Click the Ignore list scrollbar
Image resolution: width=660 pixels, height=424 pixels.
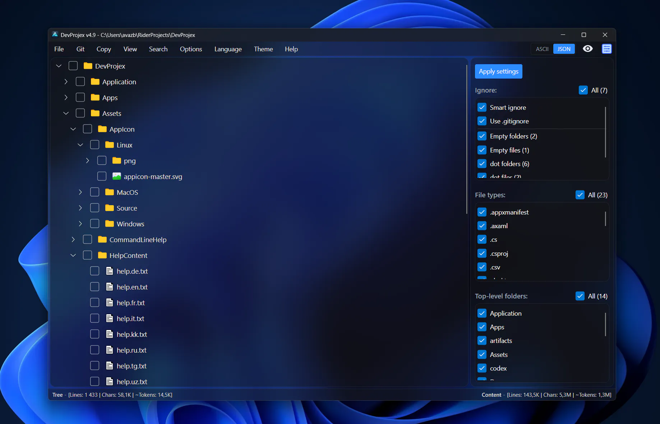(605, 132)
